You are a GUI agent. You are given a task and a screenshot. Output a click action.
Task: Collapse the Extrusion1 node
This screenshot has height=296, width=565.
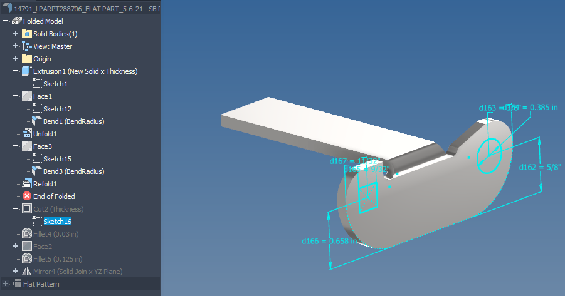tap(16, 71)
